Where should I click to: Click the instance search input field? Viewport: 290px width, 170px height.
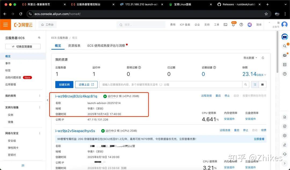tap(171, 85)
